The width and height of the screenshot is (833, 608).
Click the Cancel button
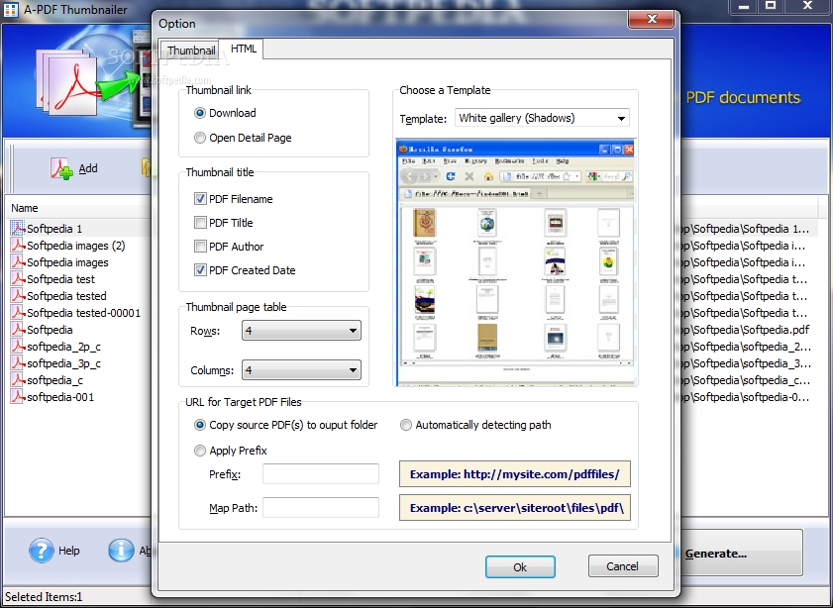point(623,566)
